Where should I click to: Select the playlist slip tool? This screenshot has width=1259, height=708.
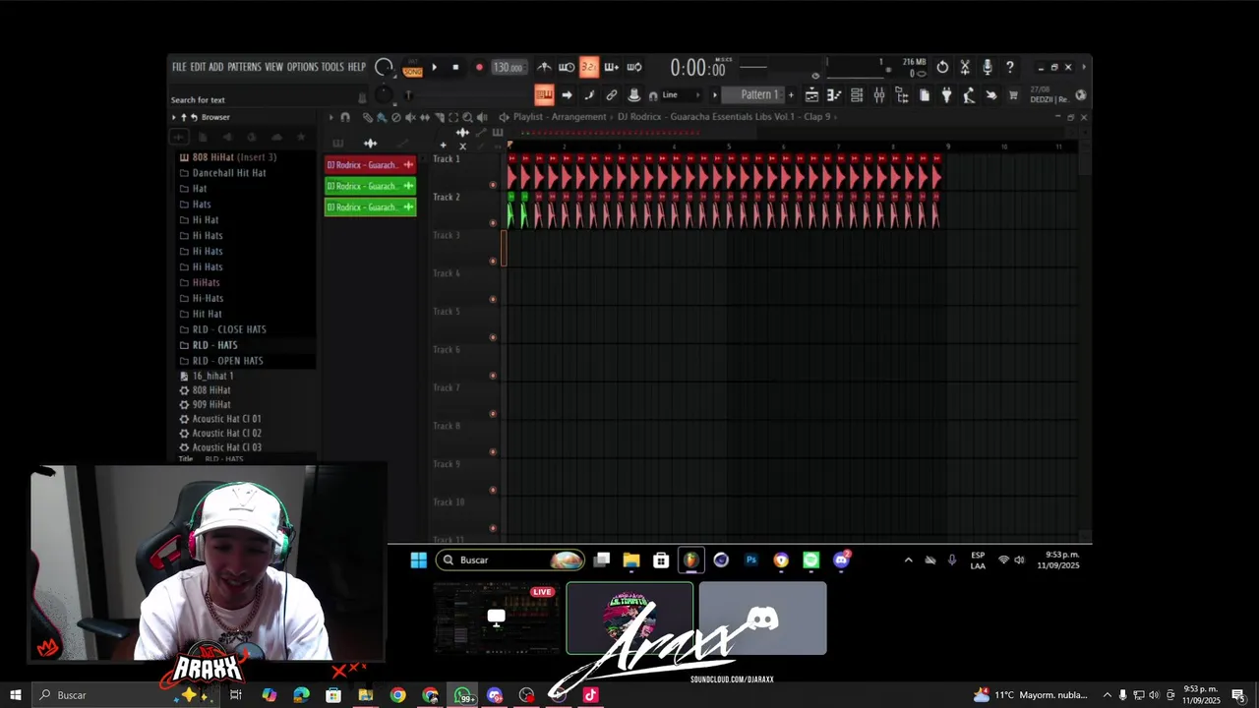425,117
